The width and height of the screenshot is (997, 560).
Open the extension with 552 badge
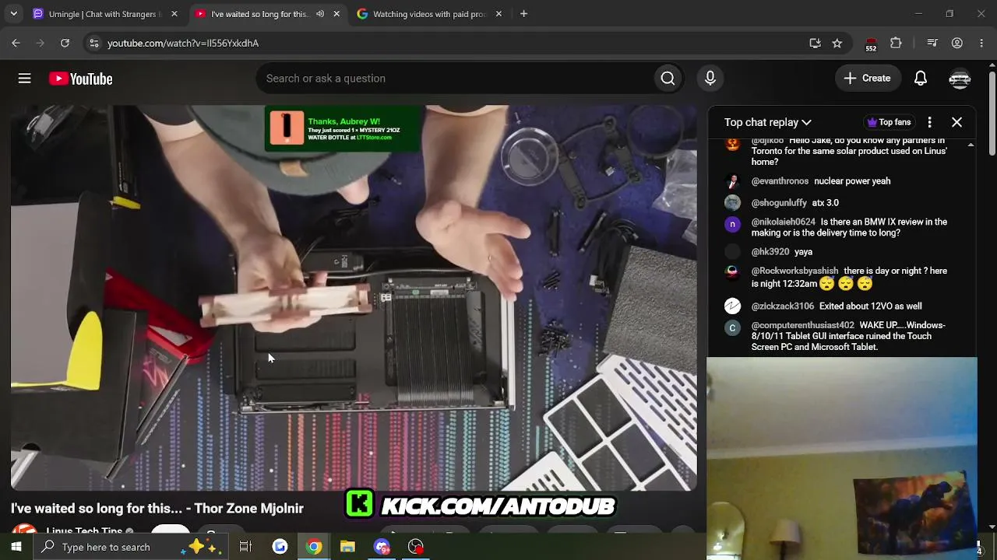click(x=871, y=44)
